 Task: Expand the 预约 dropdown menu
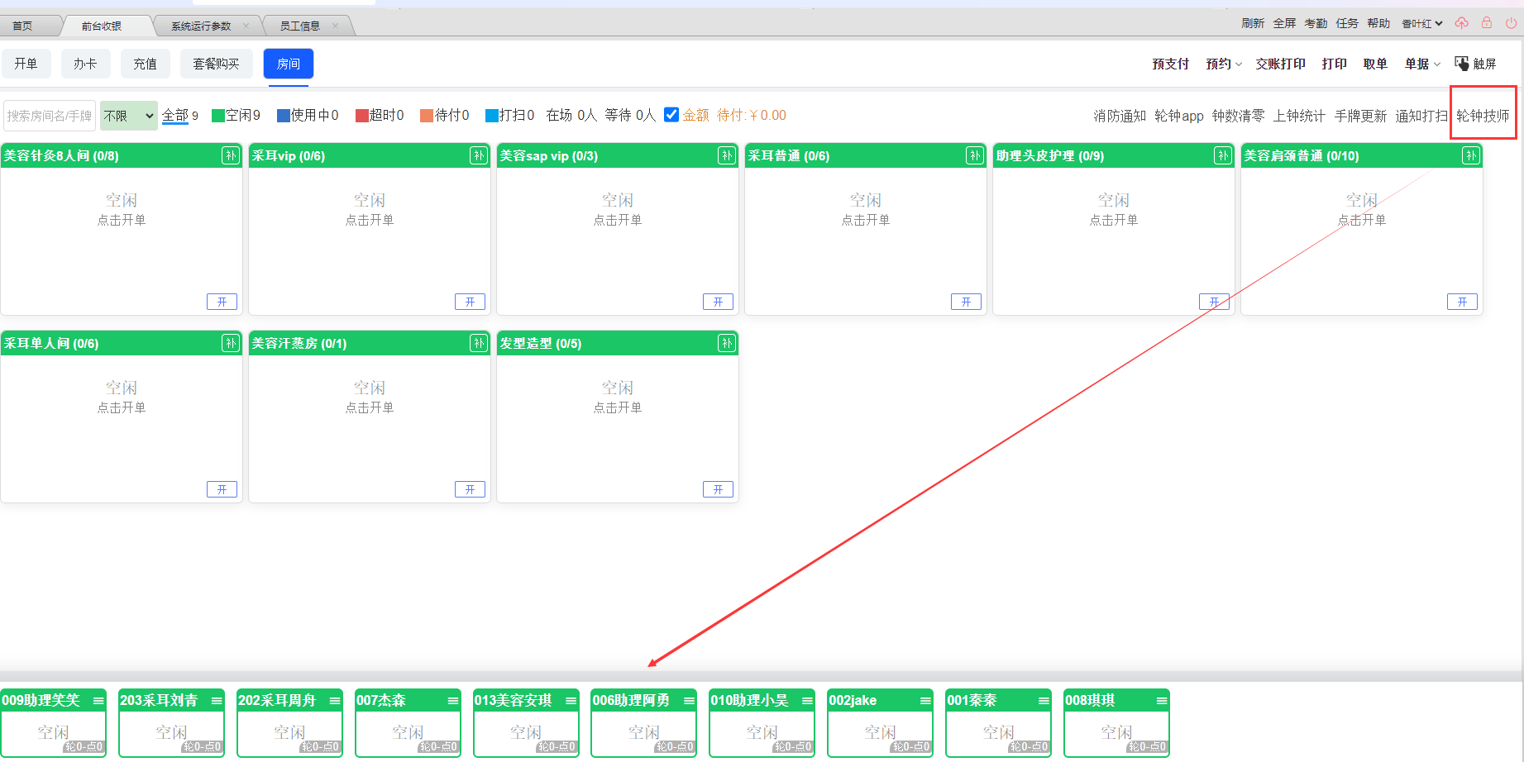(x=1224, y=64)
